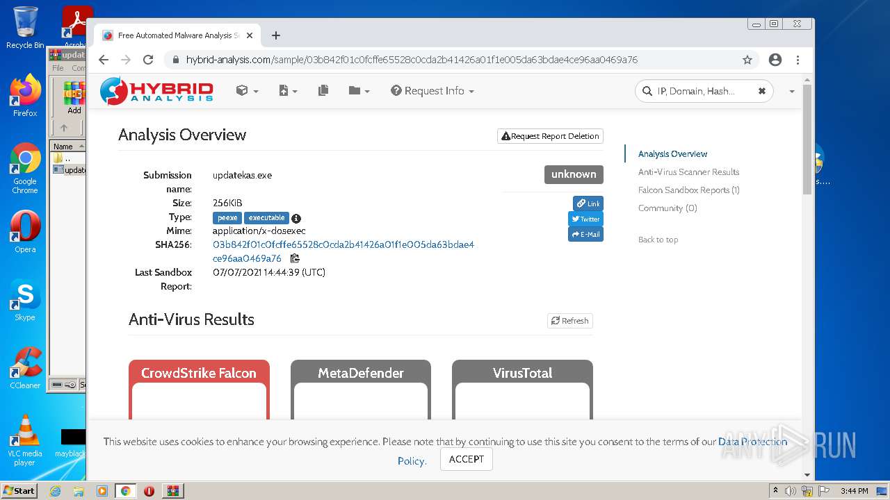The width and height of the screenshot is (890, 500).
Task: Open CCleaner desktop shortcut
Action: click(25, 368)
